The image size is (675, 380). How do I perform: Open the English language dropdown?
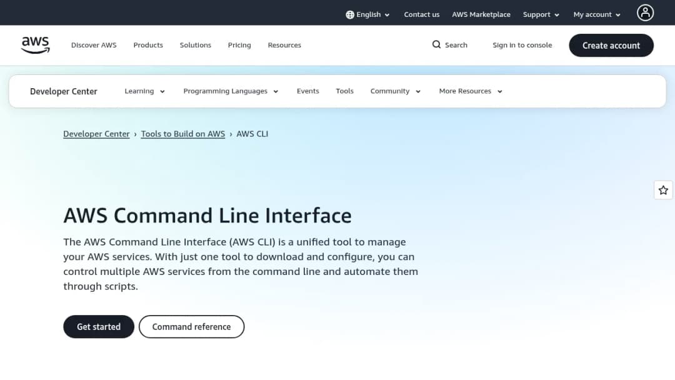[x=368, y=14]
